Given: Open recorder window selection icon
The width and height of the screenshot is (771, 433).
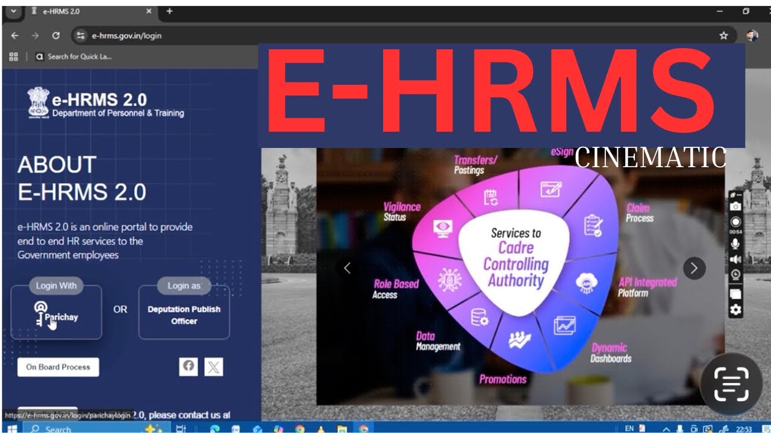Looking at the screenshot, I should [x=735, y=294].
